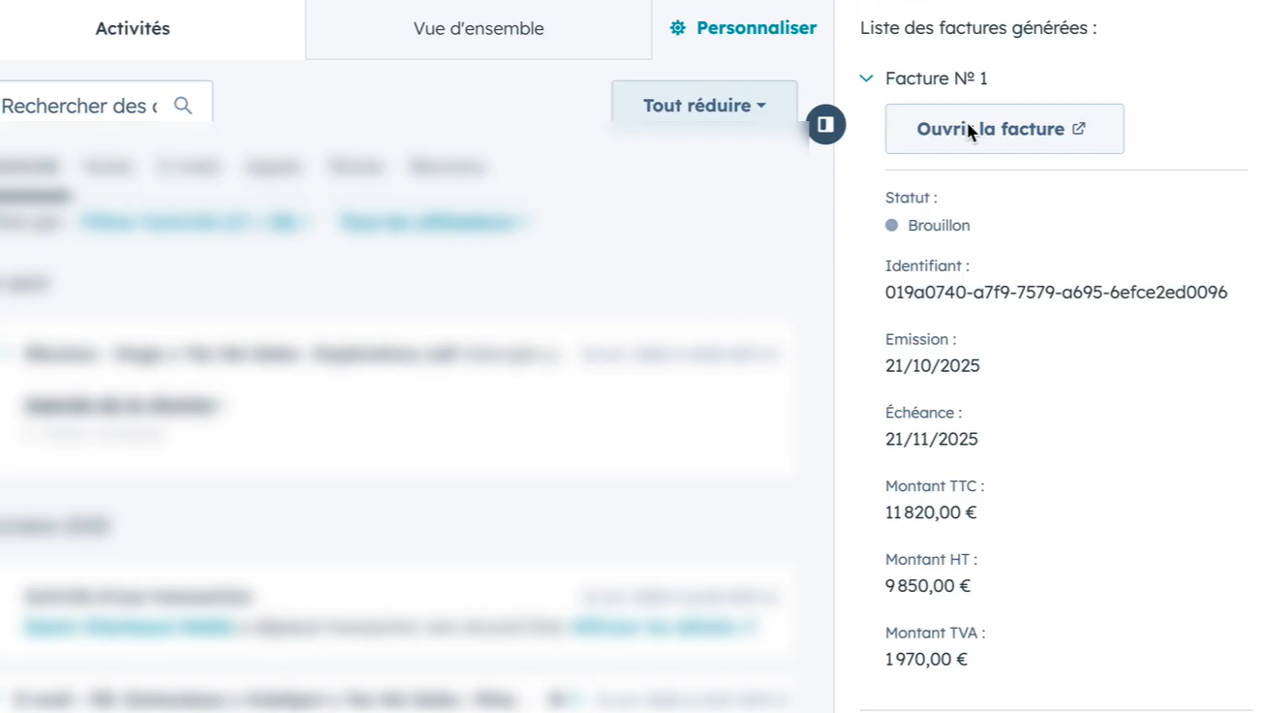Open the Tout réduire dropdown
Viewport: 1267px width, 713px height.
703,106
